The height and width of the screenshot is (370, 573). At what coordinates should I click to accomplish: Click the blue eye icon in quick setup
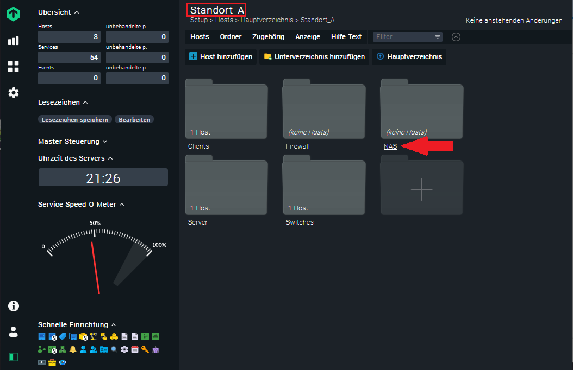pyautogui.click(x=63, y=362)
